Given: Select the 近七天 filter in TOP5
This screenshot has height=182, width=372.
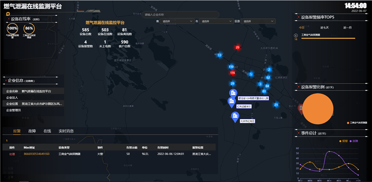Looking at the screenshot, I should click(325, 27).
